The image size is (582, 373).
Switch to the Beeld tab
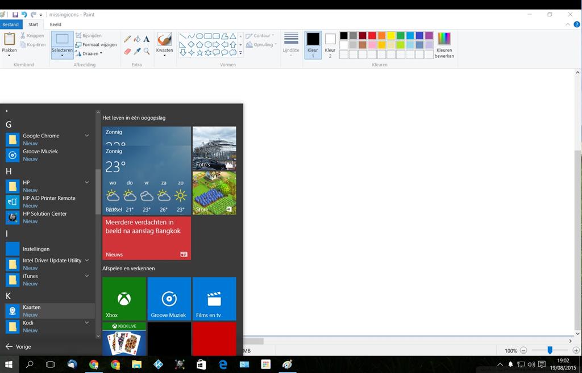click(56, 24)
